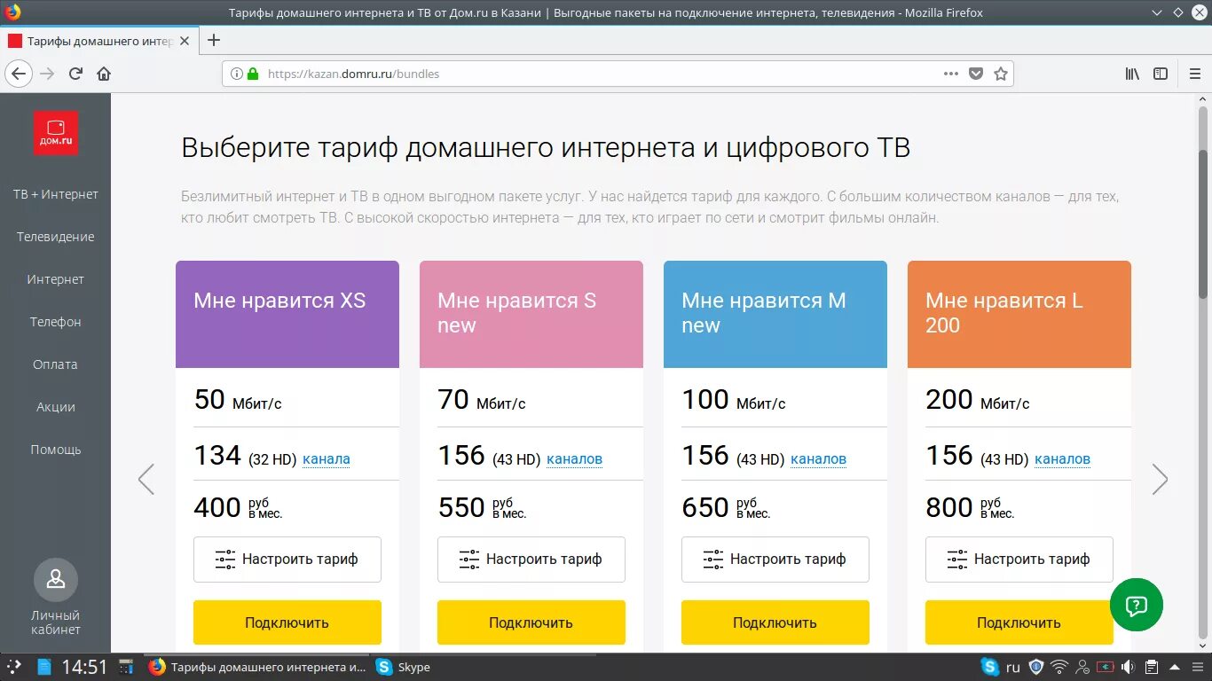
Task: Click the Личный кабинет label in sidebar
Action: coord(56,622)
